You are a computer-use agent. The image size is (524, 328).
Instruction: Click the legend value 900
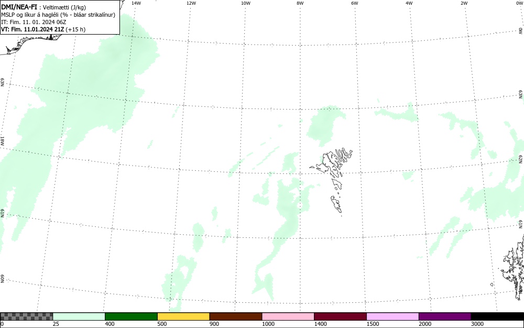pos(214,324)
